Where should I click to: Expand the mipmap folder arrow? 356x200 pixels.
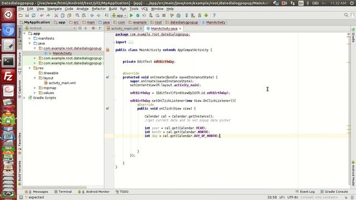[x=35, y=88]
